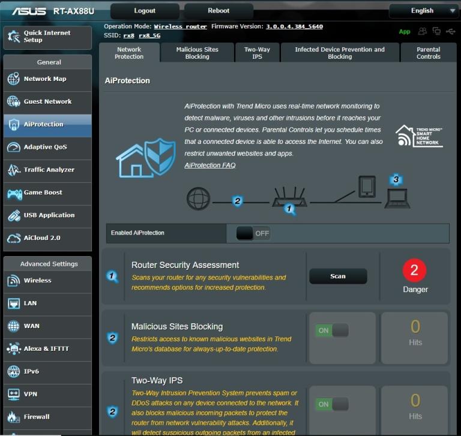Click the Traffic Analyzer icon
Viewport: 461px width, 436px height.
(x=14, y=170)
